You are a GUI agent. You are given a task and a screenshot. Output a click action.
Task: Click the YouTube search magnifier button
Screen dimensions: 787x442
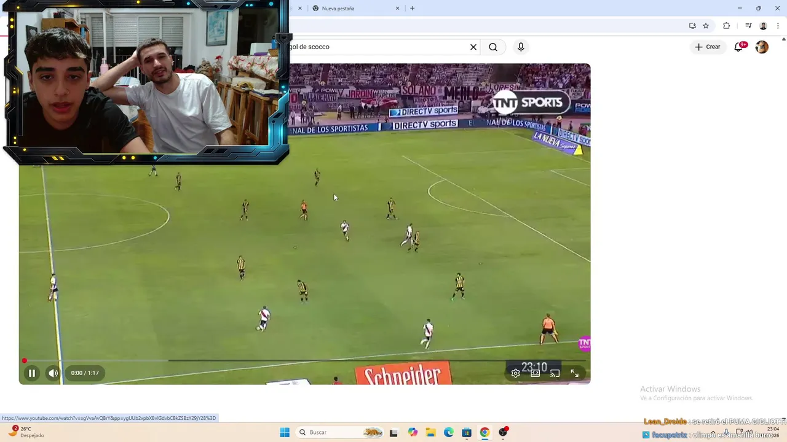[493, 47]
